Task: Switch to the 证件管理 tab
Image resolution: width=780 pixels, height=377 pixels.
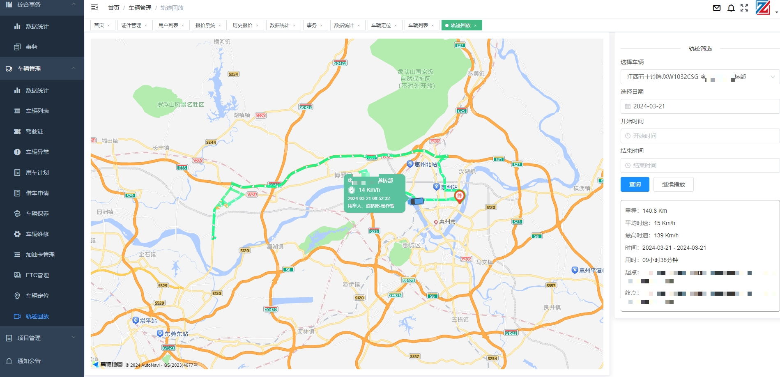Action: click(x=131, y=25)
